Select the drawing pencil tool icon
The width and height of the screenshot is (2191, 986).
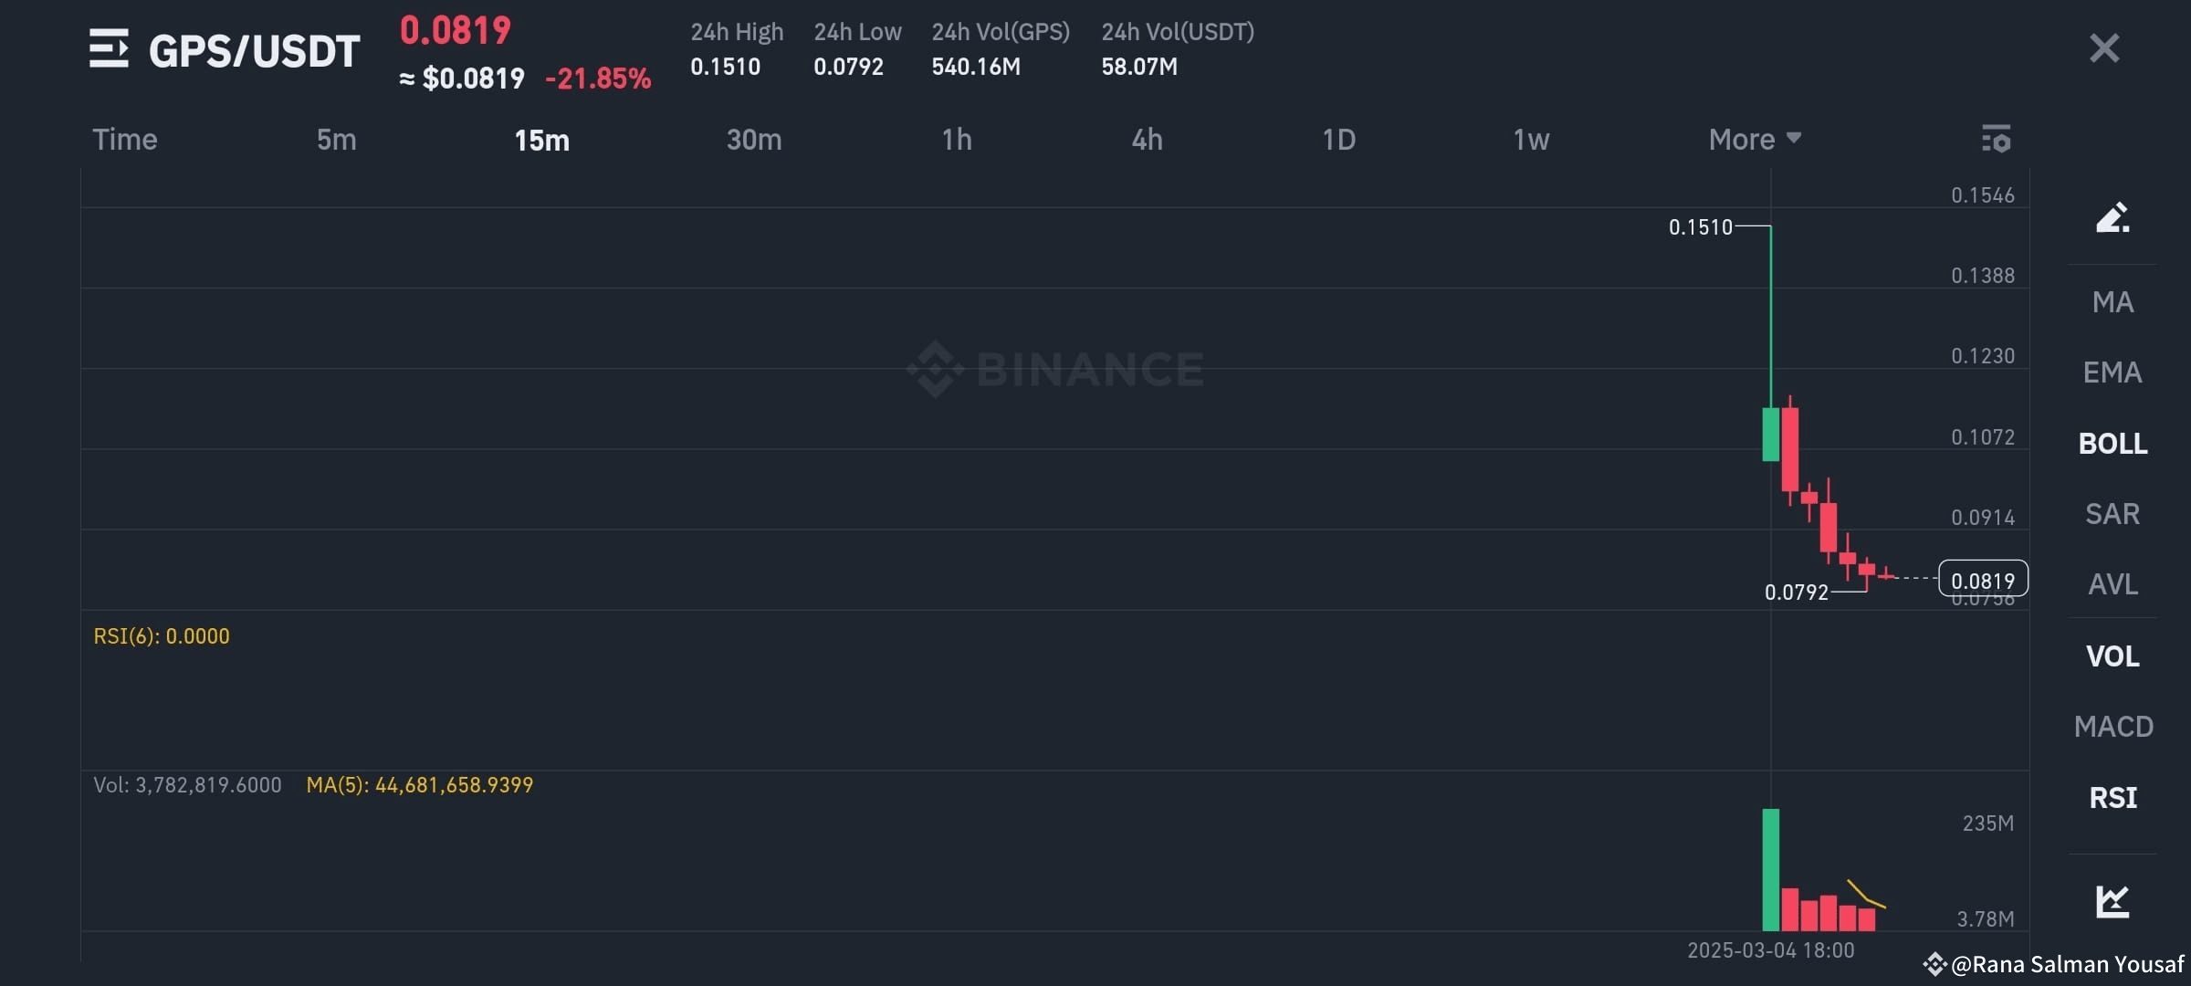pyautogui.click(x=2112, y=217)
